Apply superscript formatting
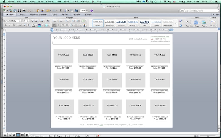This screenshot has height=138, width=221. tap(24, 25)
